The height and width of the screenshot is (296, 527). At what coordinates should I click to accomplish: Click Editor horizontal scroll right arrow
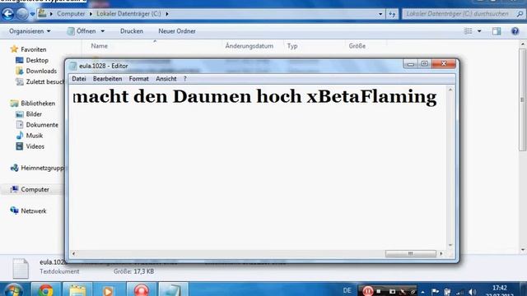tap(441, 254)
